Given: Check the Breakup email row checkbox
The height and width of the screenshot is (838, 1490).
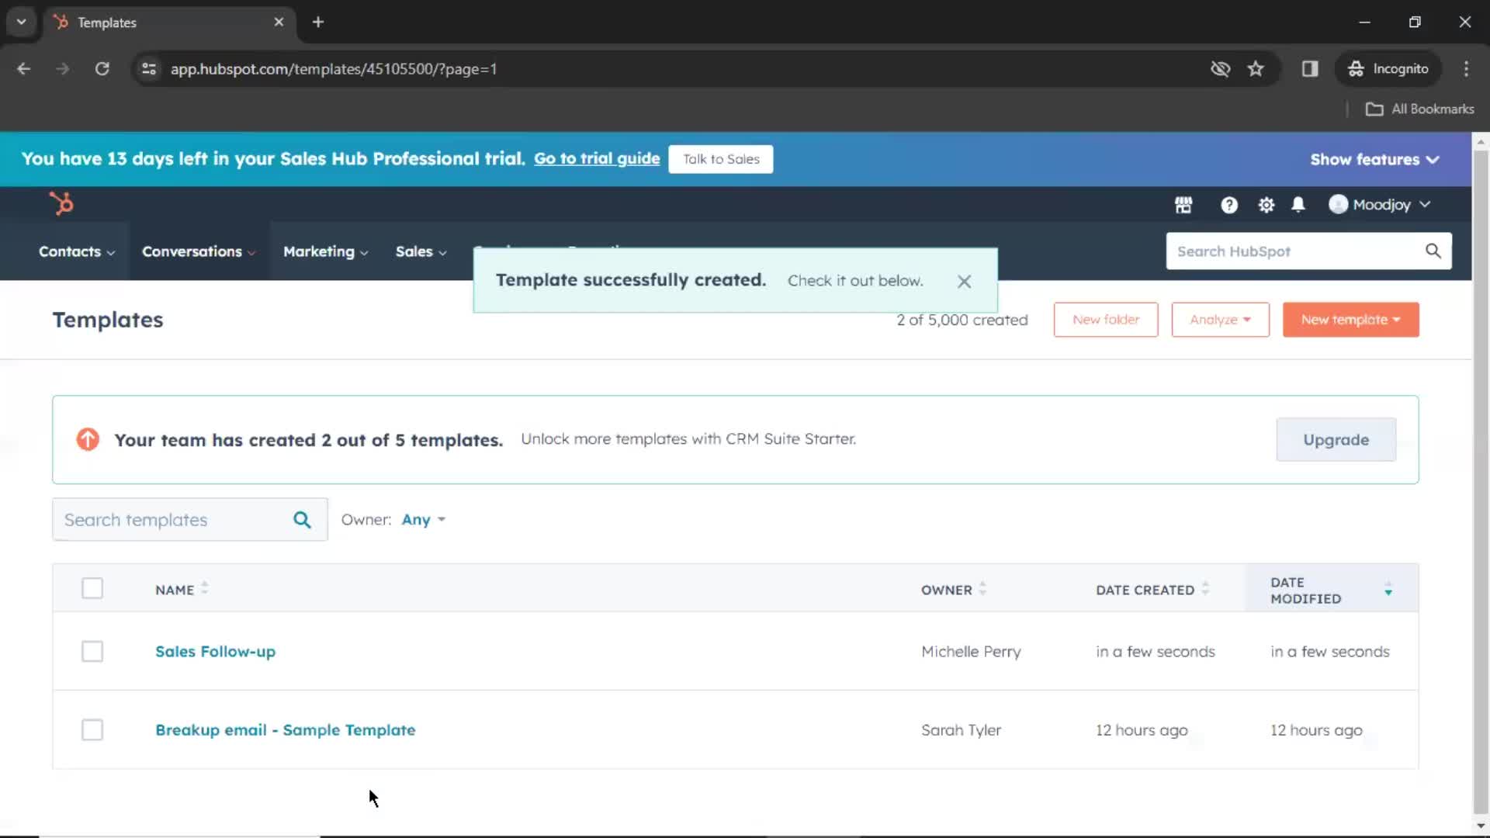Looking at the screenshot, I should [x=92, y=729].
